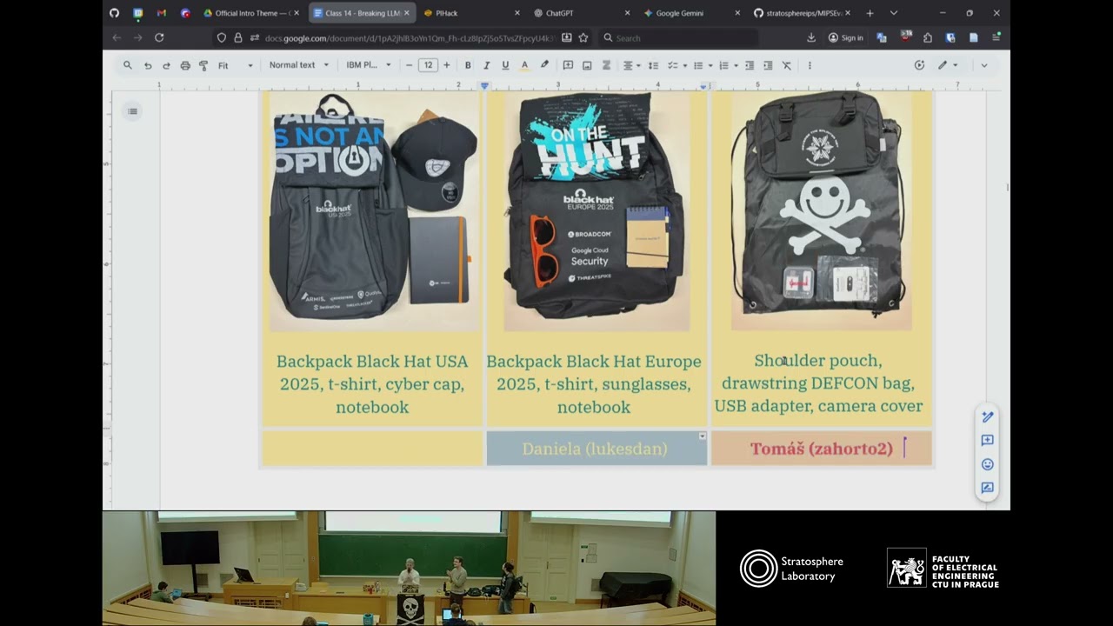The width and height of the screenshot is (1113, 626).
Task: Open the text color picker
Action: [x=524, y=65]
